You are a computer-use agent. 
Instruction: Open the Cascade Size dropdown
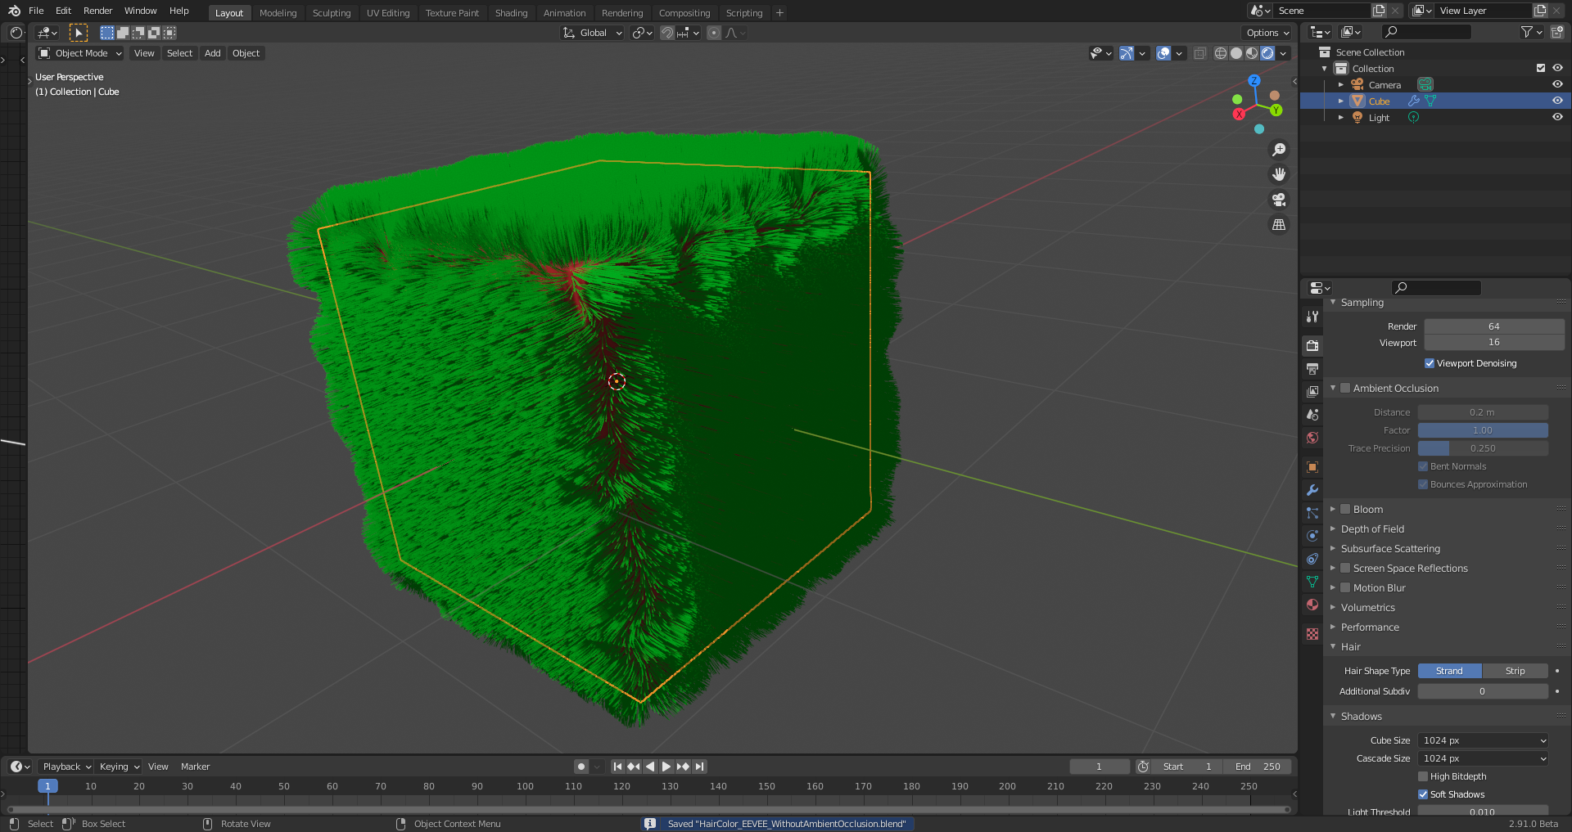1483,758
